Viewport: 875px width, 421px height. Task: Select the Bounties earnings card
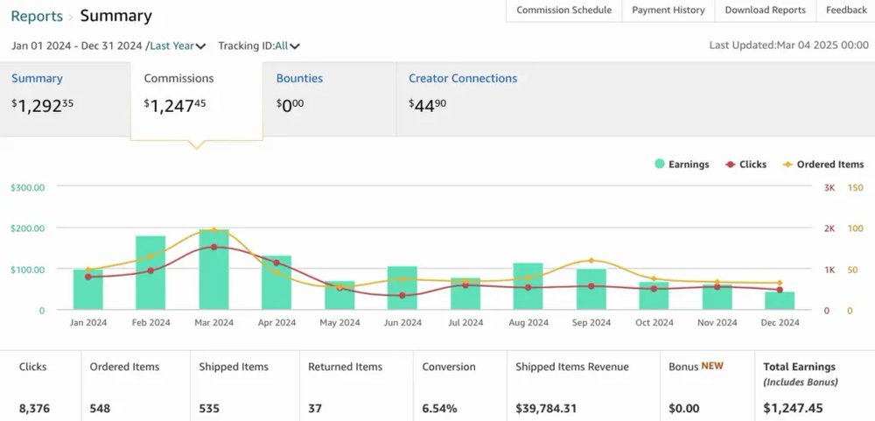329,99
